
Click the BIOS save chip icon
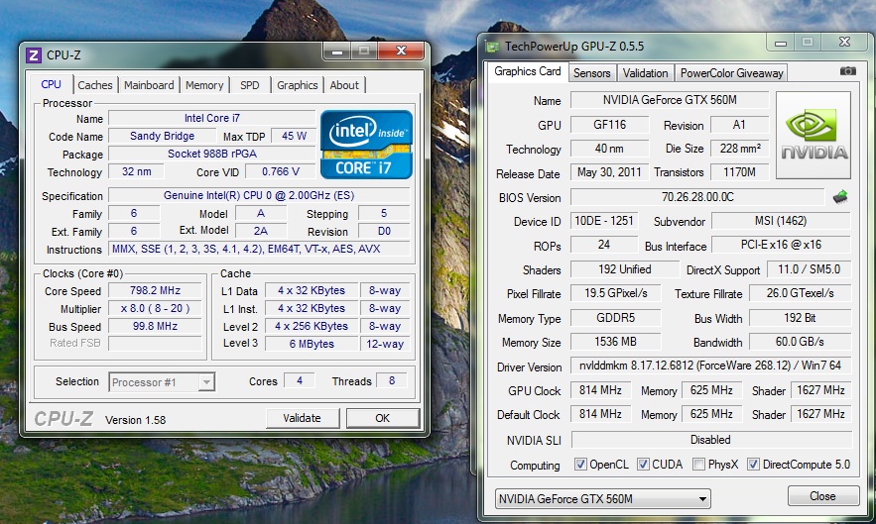coord(840,196)
